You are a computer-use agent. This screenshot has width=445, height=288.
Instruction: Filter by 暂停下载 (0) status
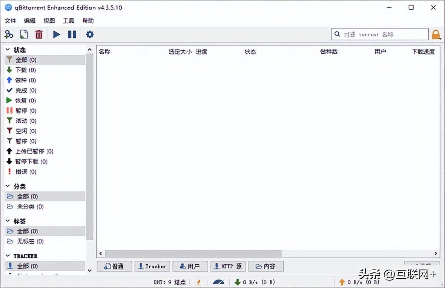coord(45,161)
